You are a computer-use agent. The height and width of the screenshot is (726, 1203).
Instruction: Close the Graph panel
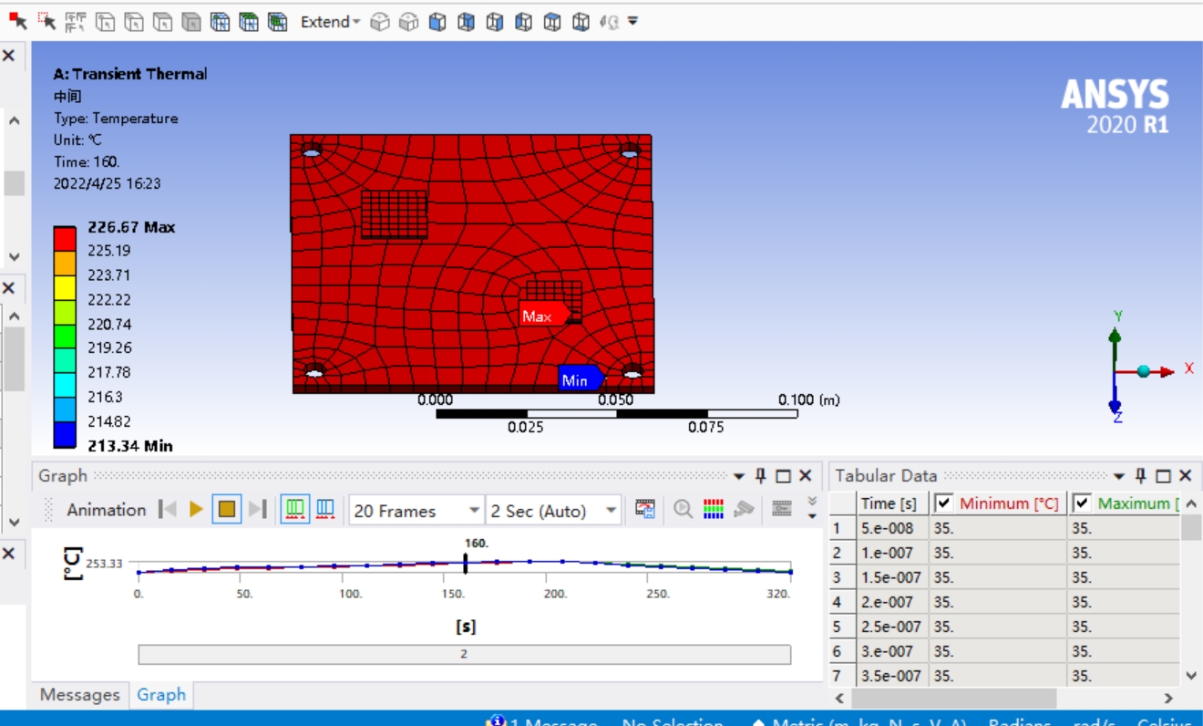tap(806, 476)
